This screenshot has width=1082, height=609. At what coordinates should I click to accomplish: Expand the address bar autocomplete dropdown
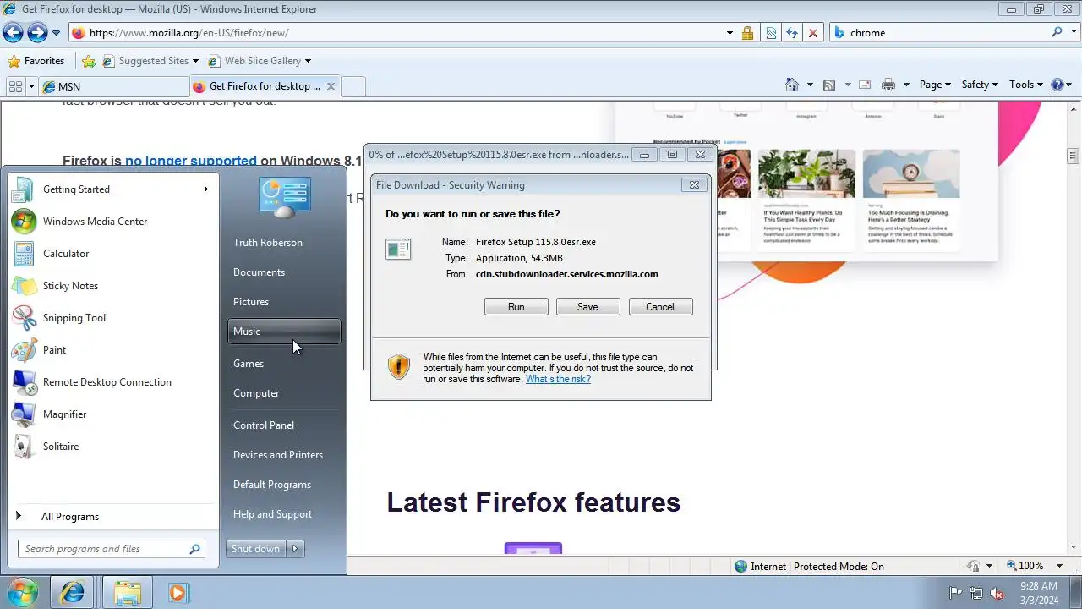[x=730, y=33]
